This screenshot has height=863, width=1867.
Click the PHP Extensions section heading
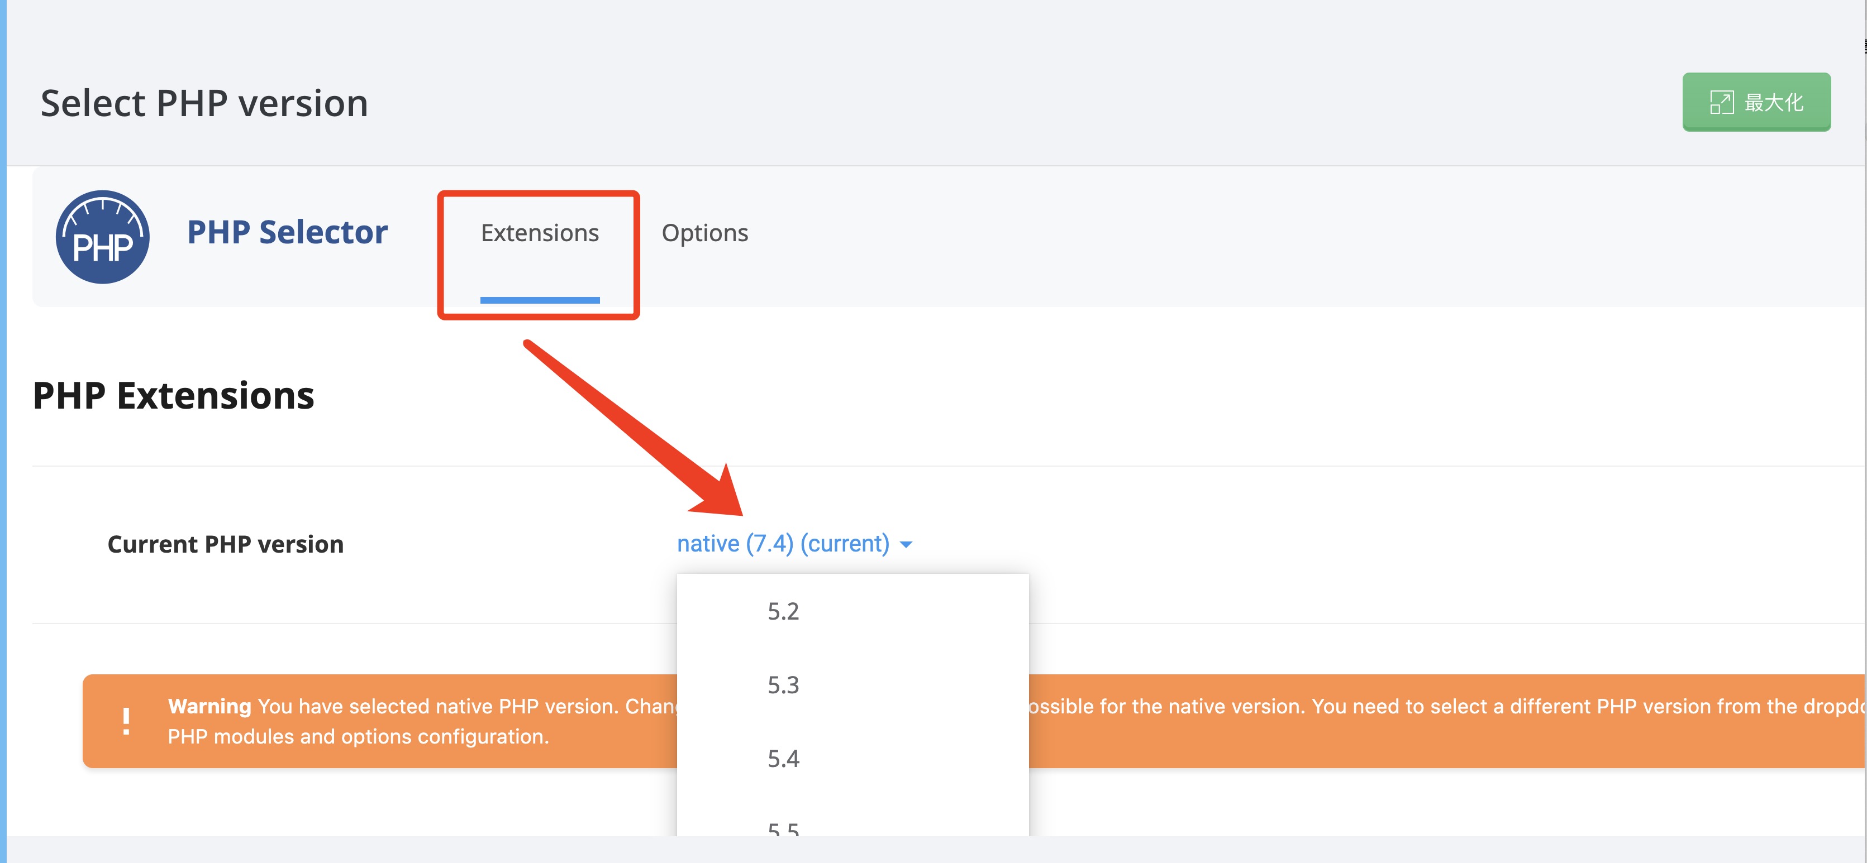(173, 396)
